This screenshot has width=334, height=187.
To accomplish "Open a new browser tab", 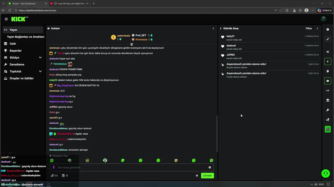I will (x=94, y=4).
